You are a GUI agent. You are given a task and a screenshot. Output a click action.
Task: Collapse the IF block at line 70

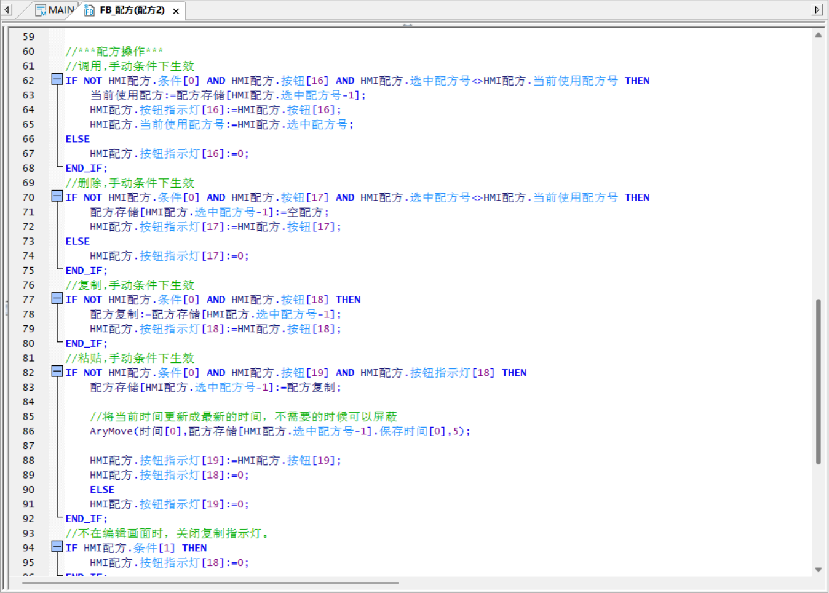click(57, 196)
